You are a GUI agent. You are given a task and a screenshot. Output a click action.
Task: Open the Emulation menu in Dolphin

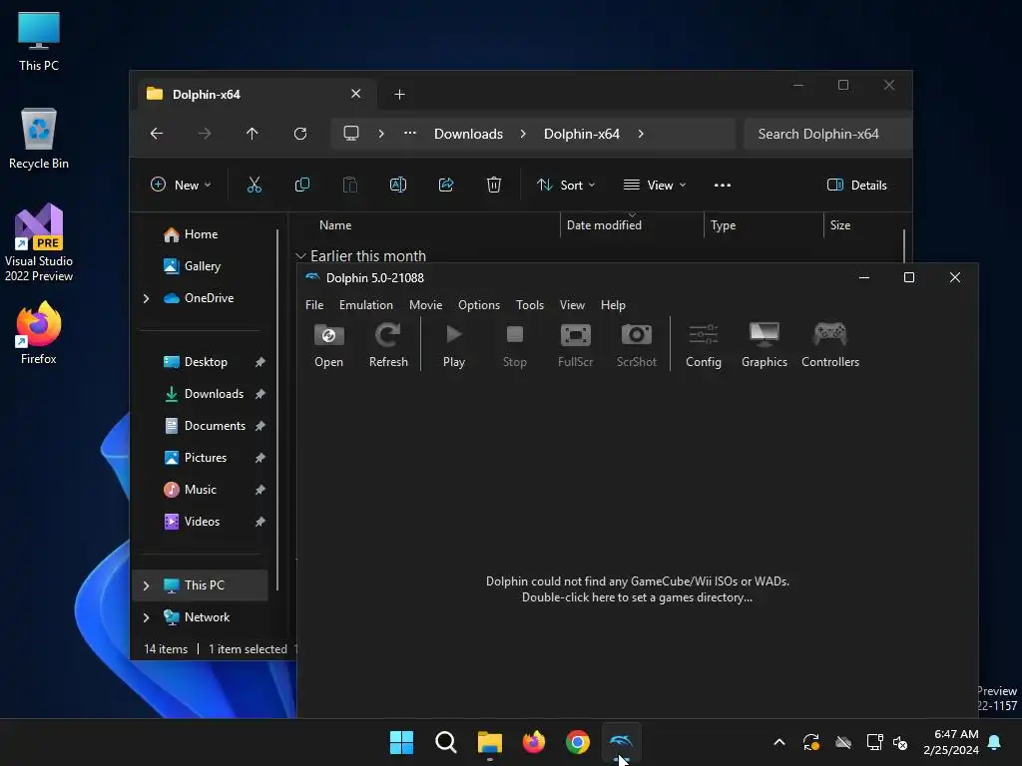[x=365, y=305]
